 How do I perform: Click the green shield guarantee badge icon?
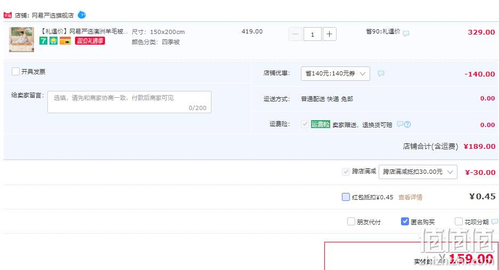[53, 40]
